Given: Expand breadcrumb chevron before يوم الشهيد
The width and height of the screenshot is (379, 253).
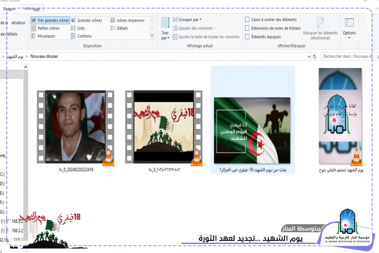Looking at the screenshot, I should (3, 56).
